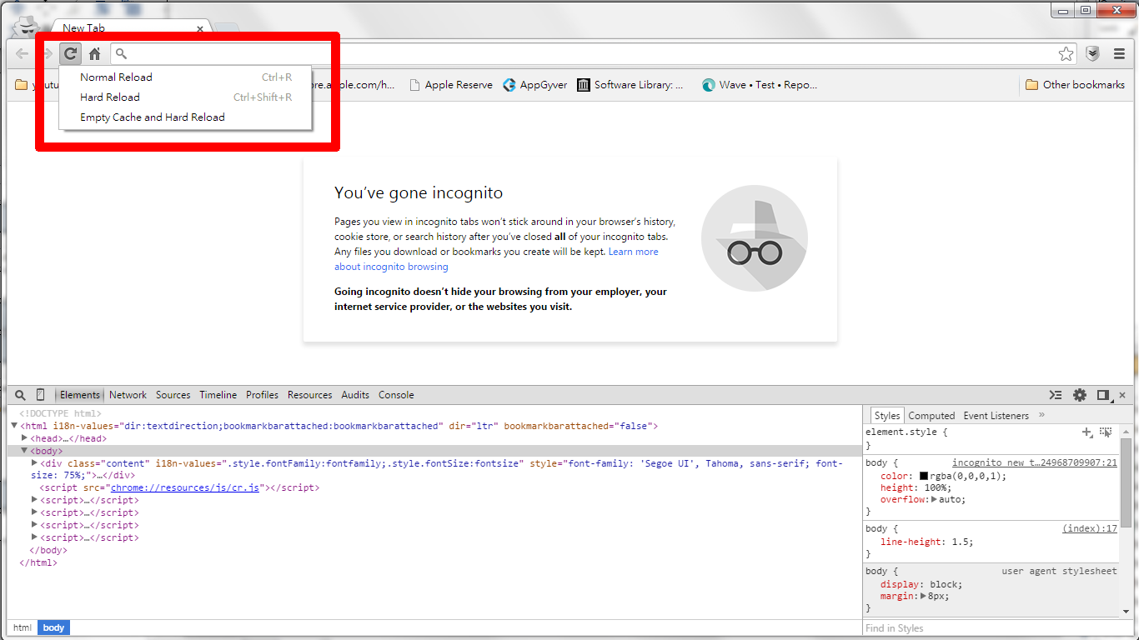
Task: Switch to Computed sidebar tab
Action: coord(931,416)
